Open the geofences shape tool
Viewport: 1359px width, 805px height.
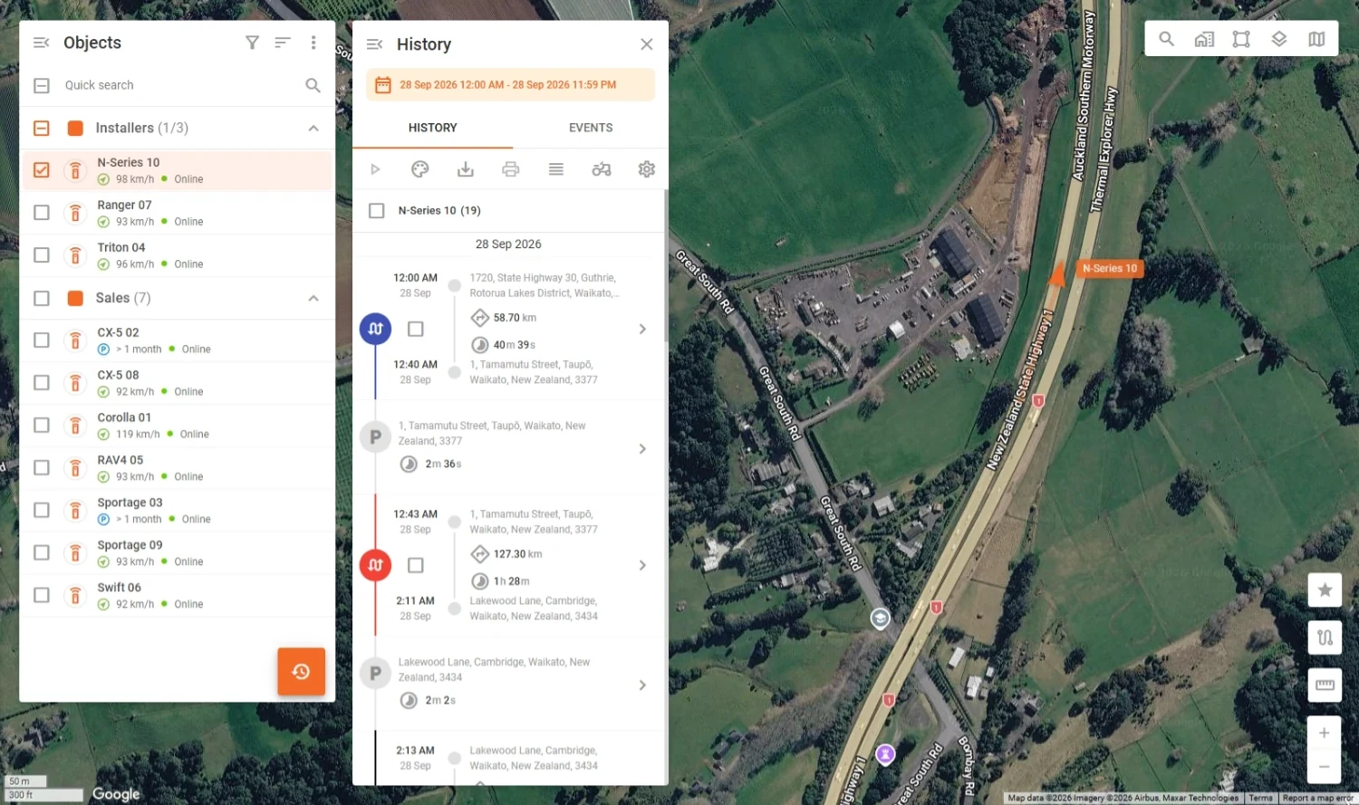[1241, 39]
